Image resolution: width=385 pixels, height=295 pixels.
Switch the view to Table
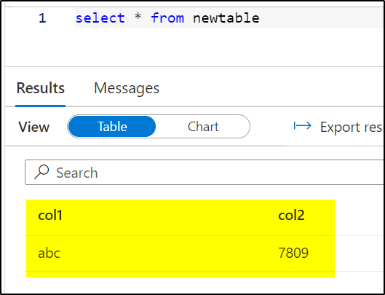[x=112, y=126]
